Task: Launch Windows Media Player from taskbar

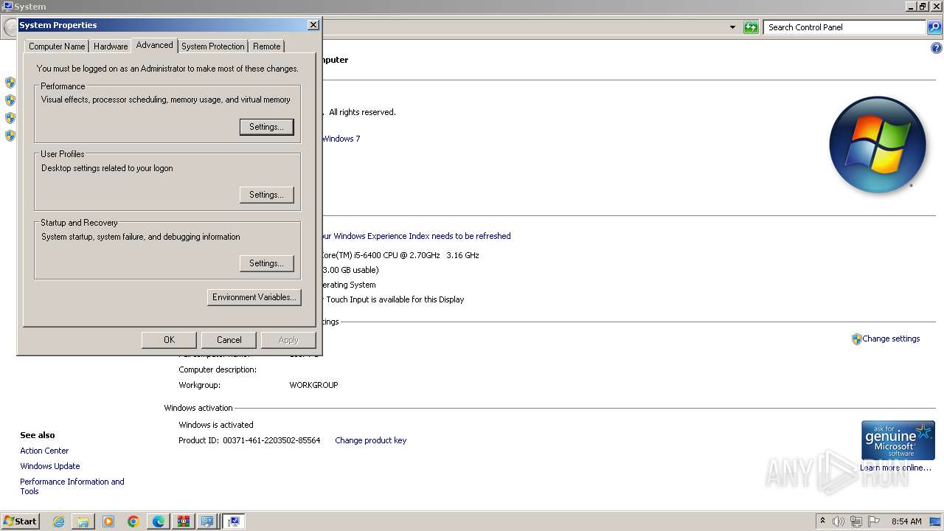Action: (x=108, y=521)
